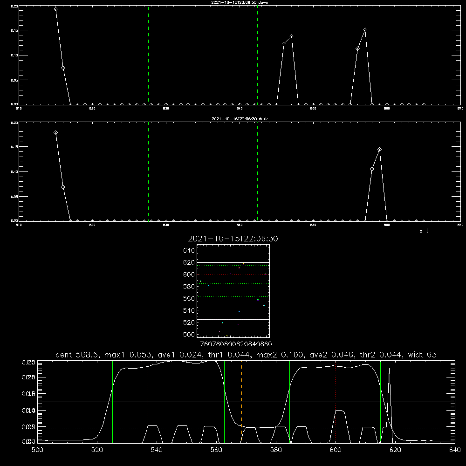Screen dimensions: 466x466
Task: Click y-axis label '520' of the middle image
Action: [189, 322]
